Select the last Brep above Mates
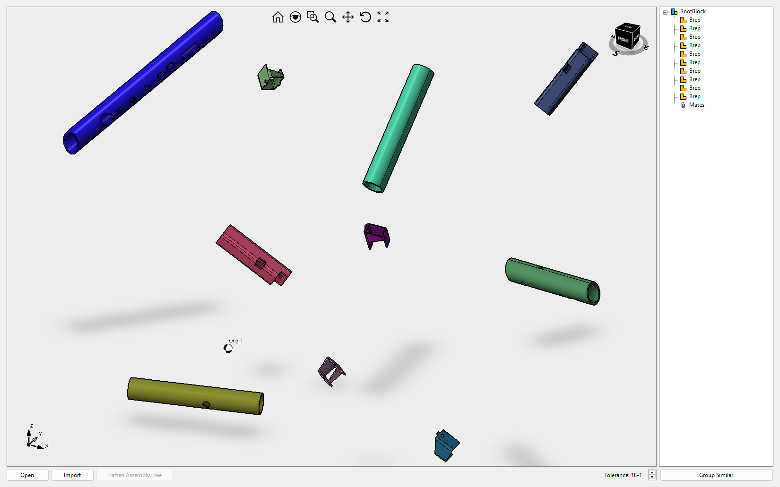This screenshot has height=487, width=780. click(x=694, y=96)
